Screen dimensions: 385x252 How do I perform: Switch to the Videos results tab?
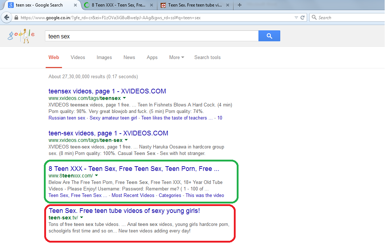pyautogui.click(x=78, y=57)
